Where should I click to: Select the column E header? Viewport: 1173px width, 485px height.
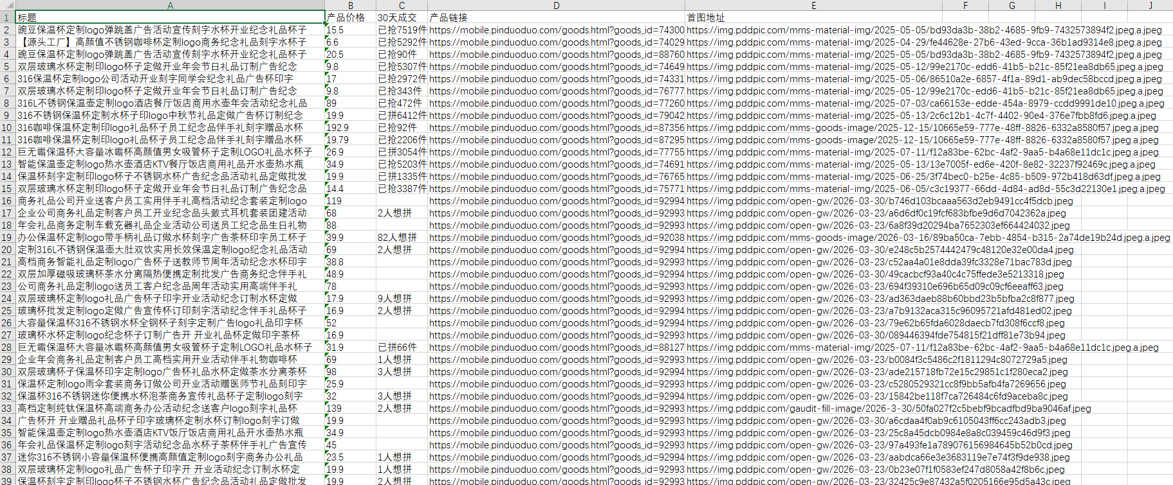[813, 5]
